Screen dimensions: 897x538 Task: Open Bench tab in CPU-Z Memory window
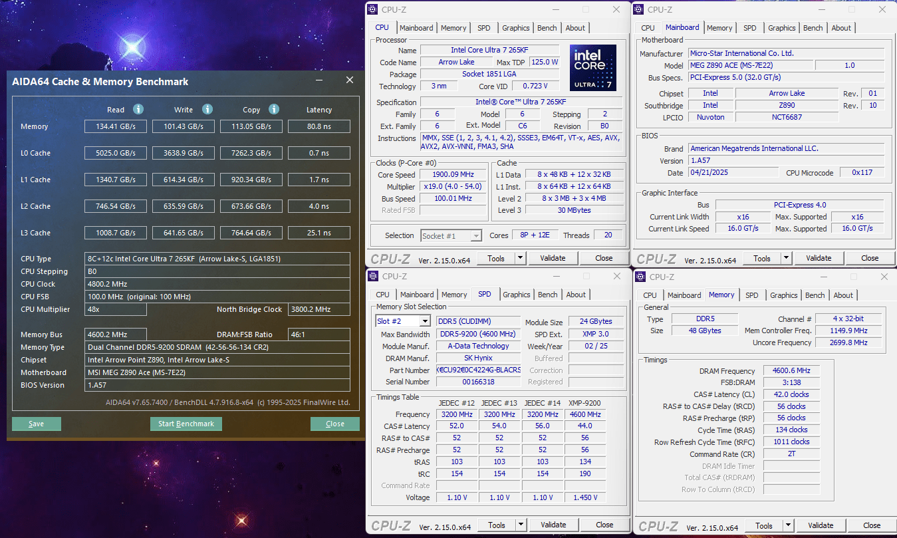(815, 295)
